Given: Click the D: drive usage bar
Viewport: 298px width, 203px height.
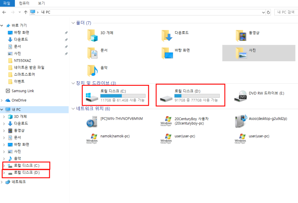Looking at the screenshot, I should (x=197, y=96).
